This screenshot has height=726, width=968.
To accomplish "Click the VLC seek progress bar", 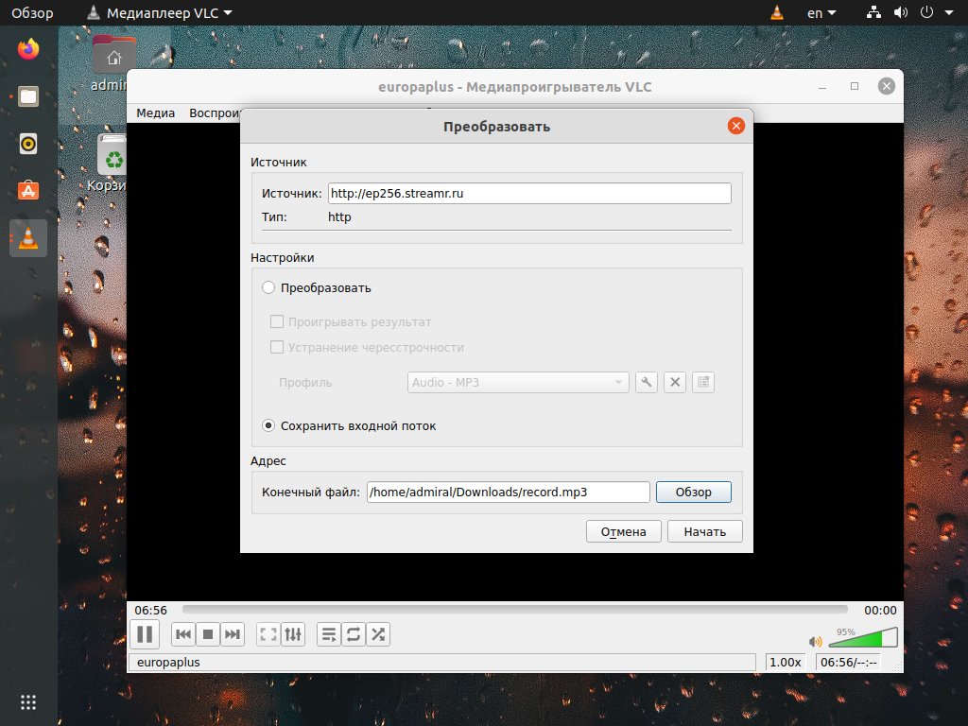I will (x=515, y=610).
